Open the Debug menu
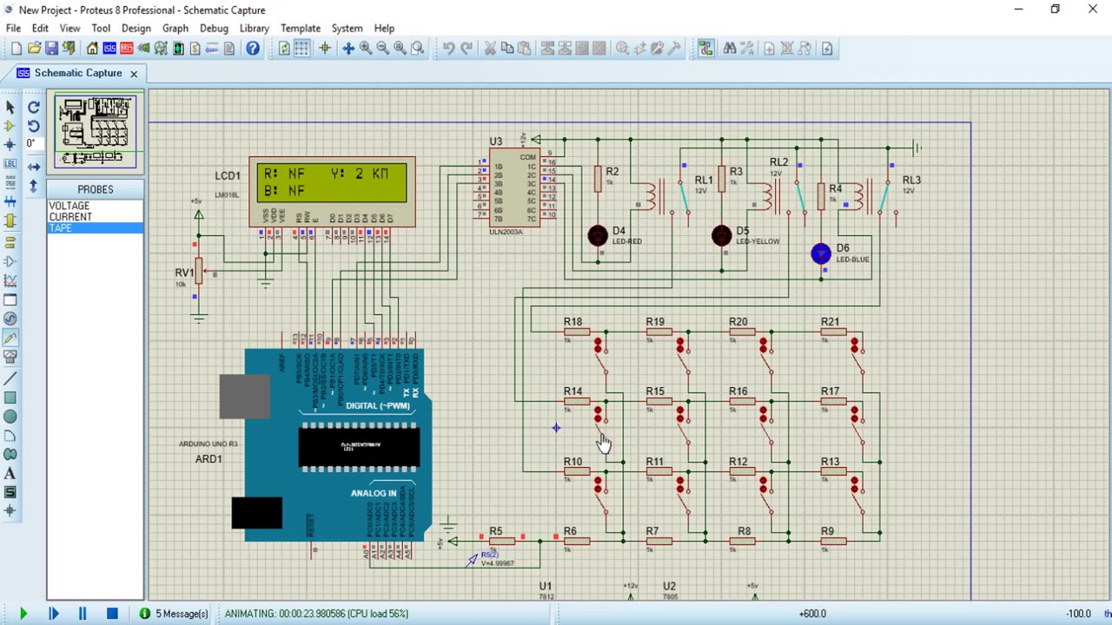Viewport: 1112px width, 625px height. tap(214, 28)
